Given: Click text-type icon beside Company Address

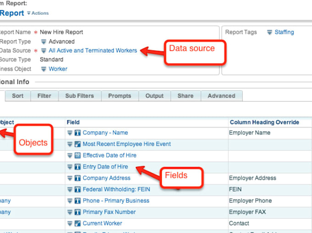Looking at the screenshot, I should (78, 178).
